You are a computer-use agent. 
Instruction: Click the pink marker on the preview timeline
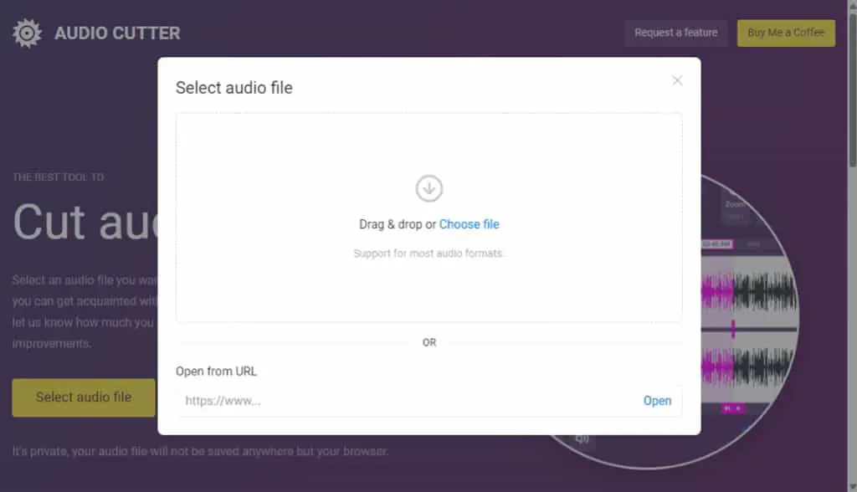733,329
